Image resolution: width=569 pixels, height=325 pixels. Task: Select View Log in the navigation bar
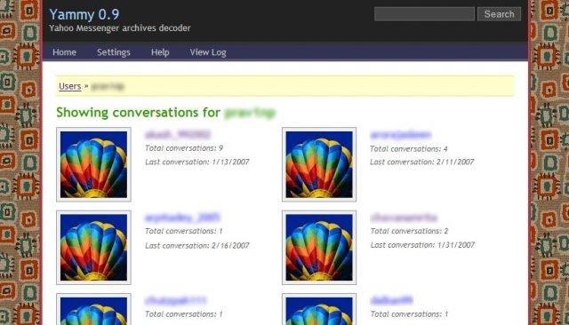[x=208, y=52]
